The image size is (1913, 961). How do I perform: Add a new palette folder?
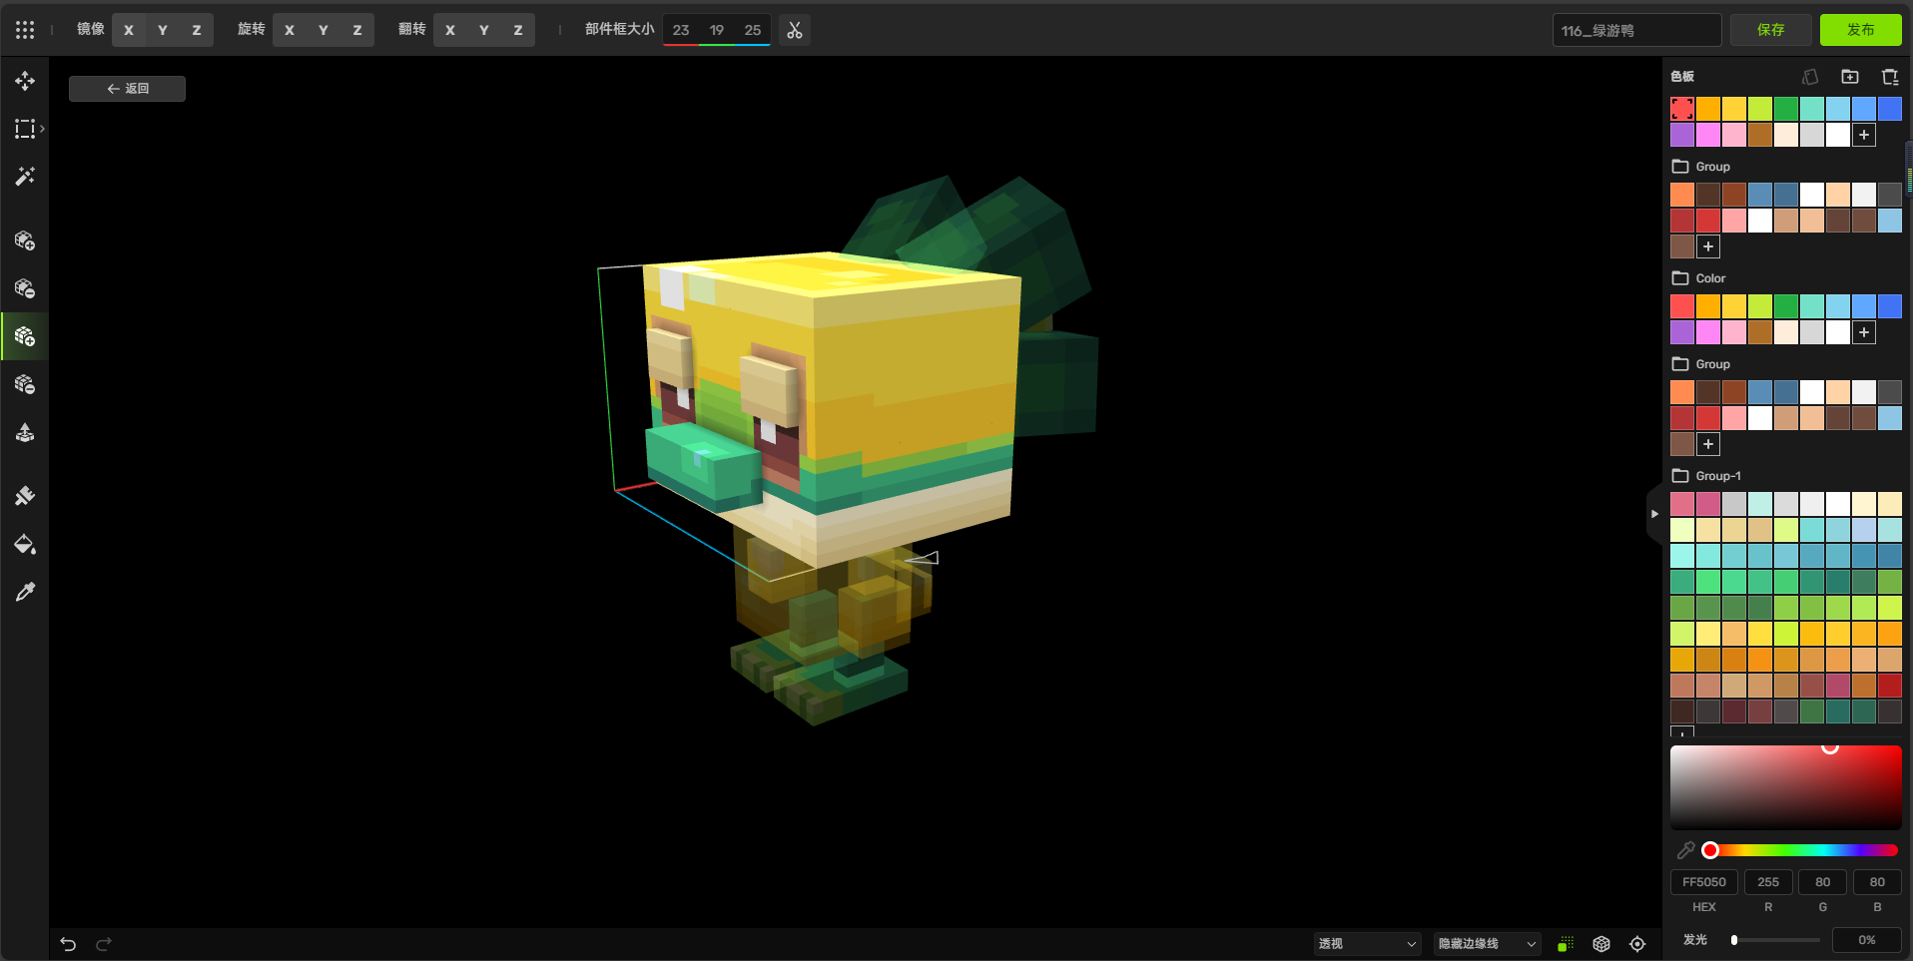click(x=1850, y=77)
